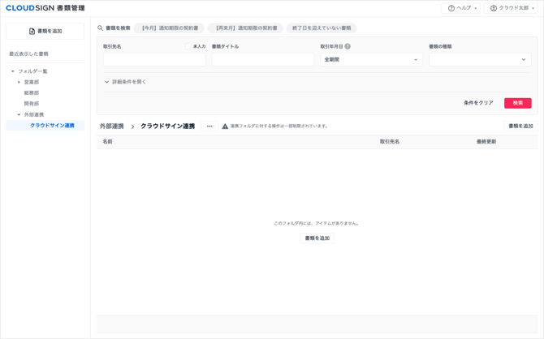This screenshot has width=544, height=339.
Task: Click the warning triangle icon
Action: tap(225, 127)
